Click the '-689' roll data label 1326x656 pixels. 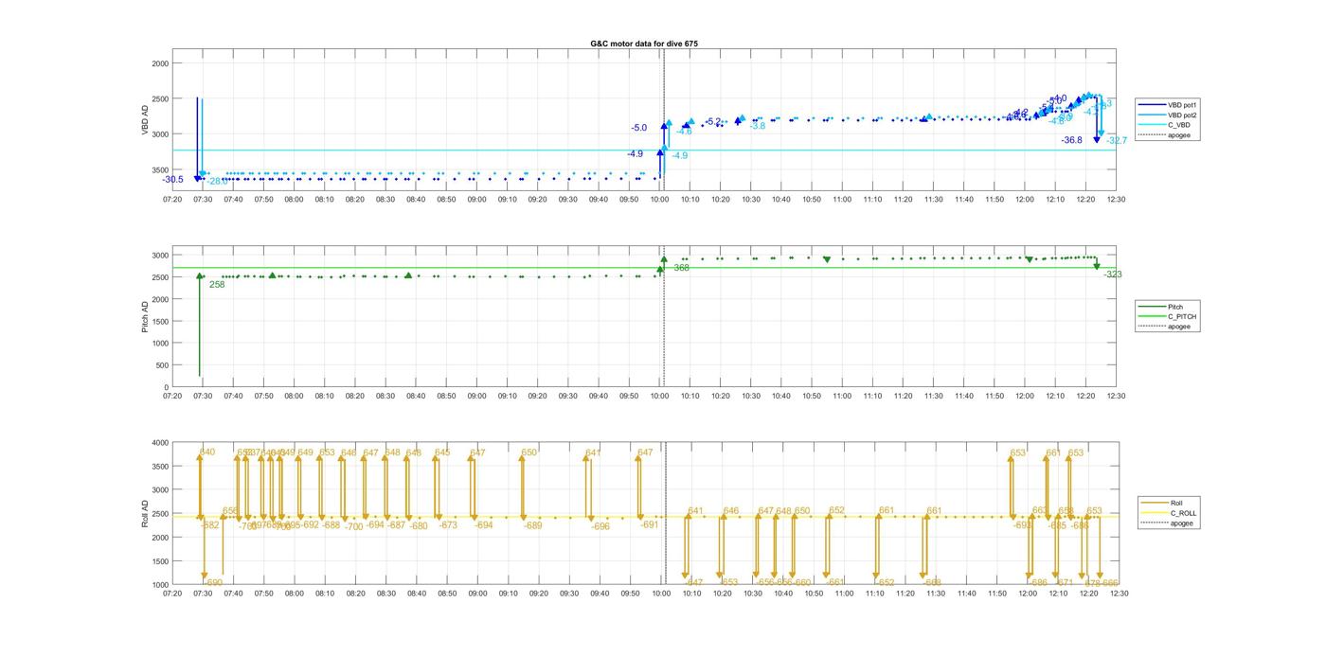(x=532, y=525)
